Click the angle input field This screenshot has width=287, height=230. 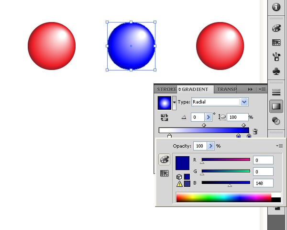pos(198,117)
